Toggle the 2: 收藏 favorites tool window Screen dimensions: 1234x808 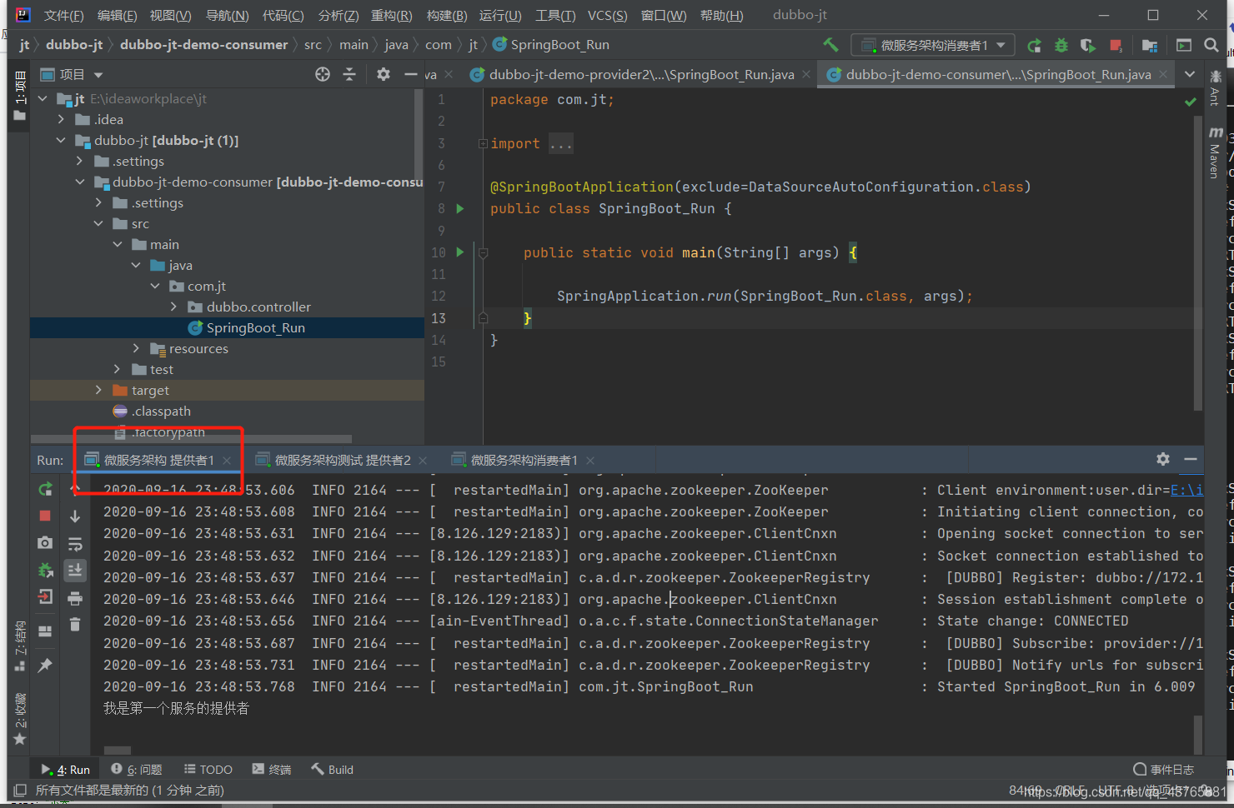tap(19, 719)
